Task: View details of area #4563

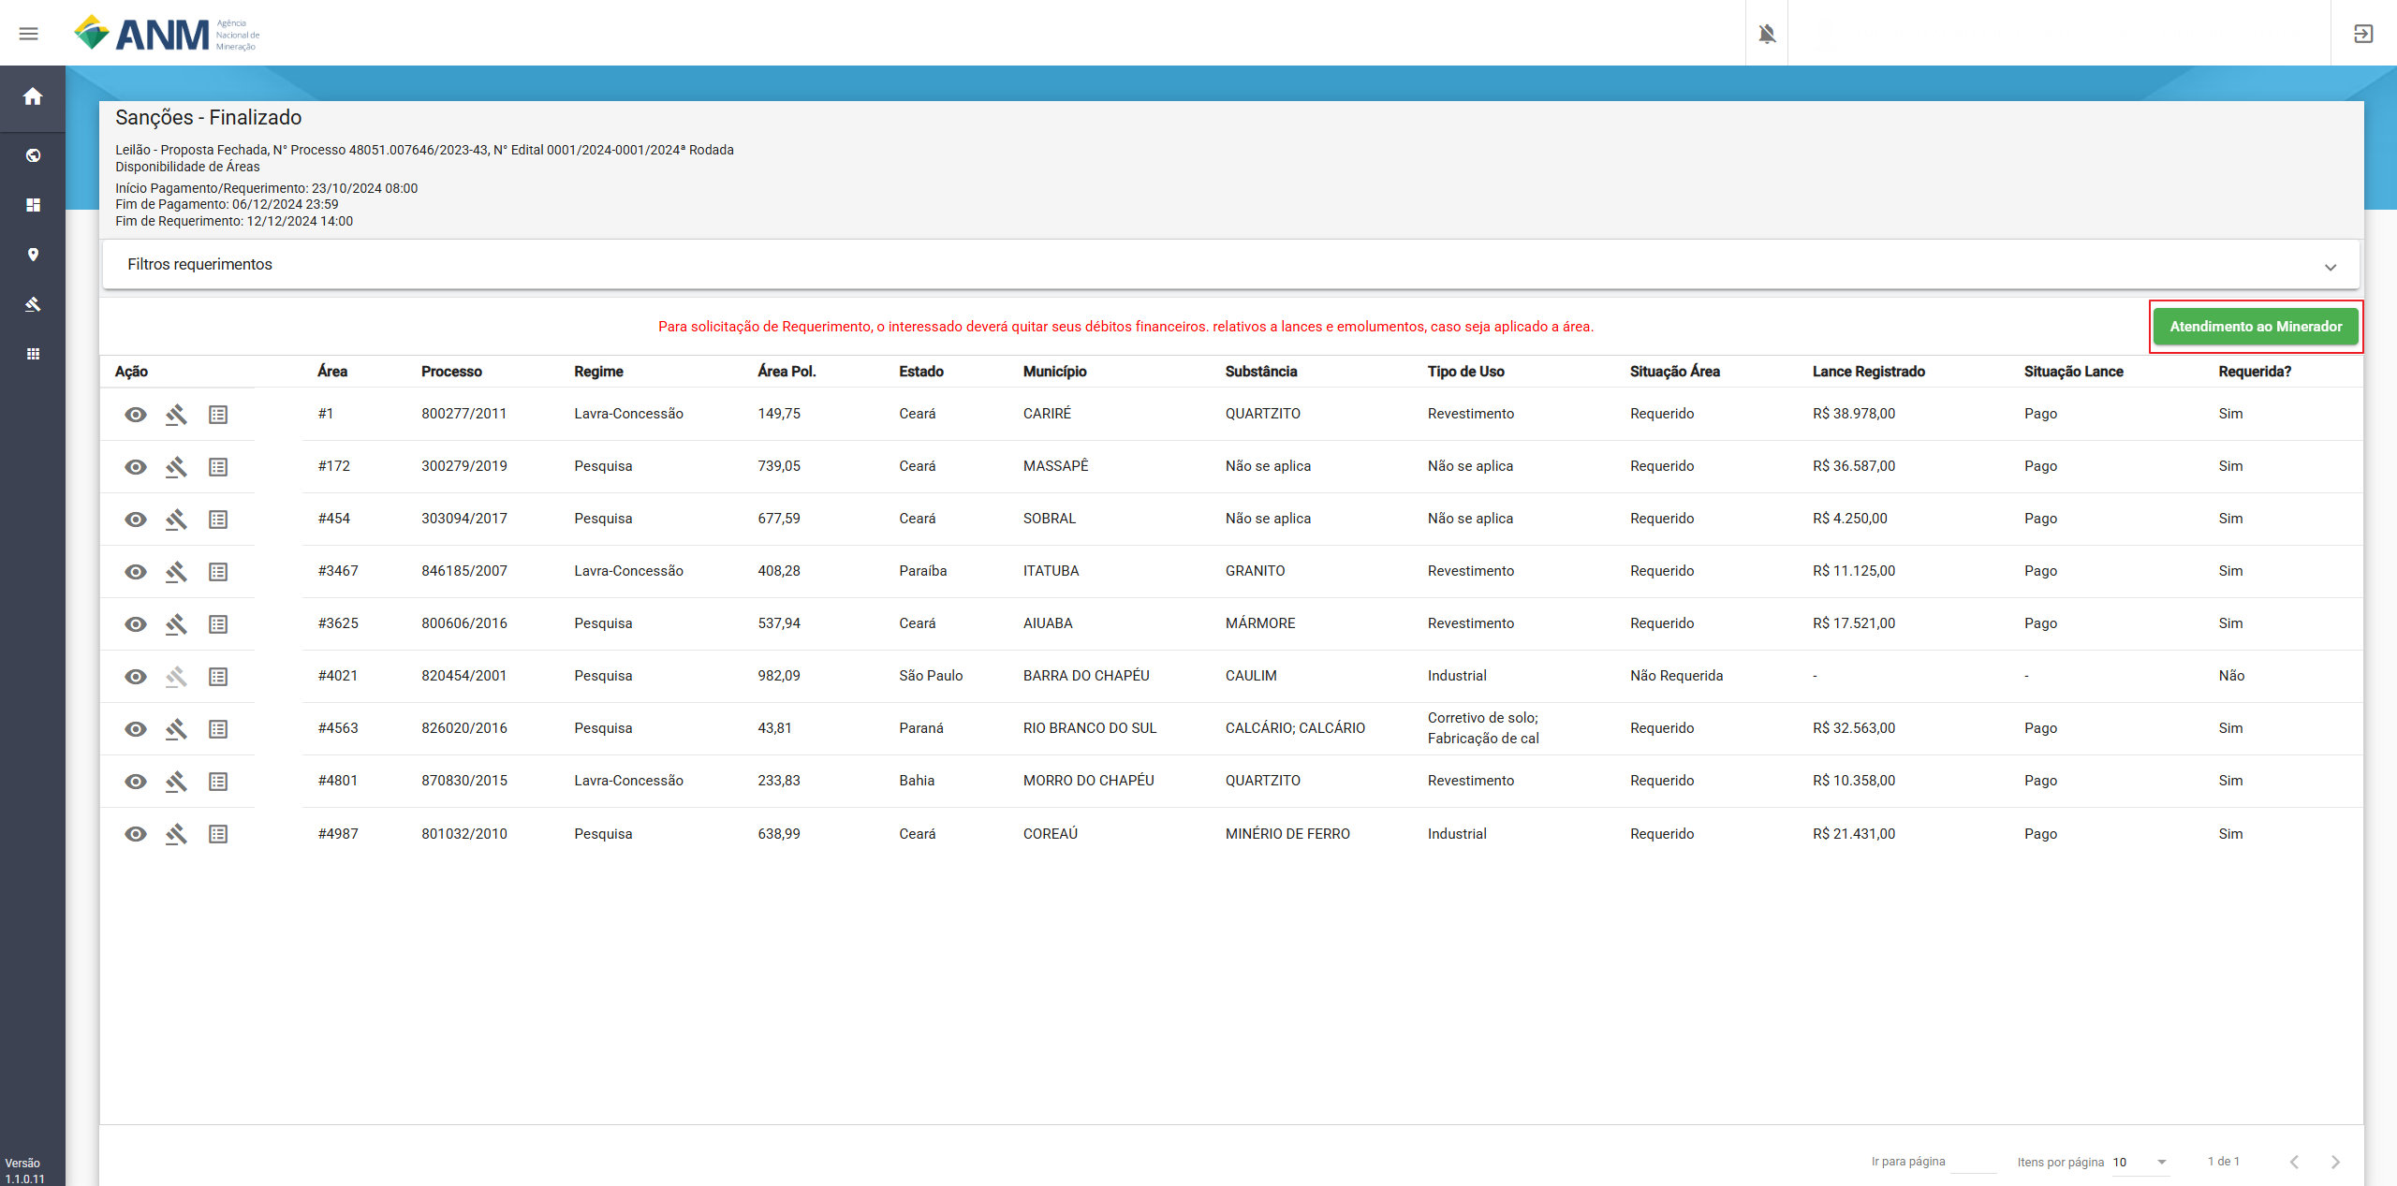Action: pyautogui.click(x=136, y=729)
